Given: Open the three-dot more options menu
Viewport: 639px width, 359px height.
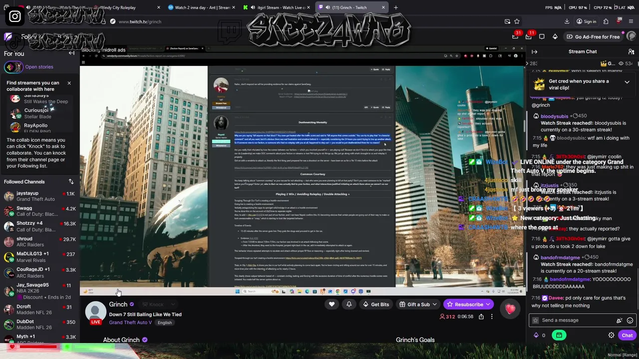Looking at the screenshot, I should 492,317.
